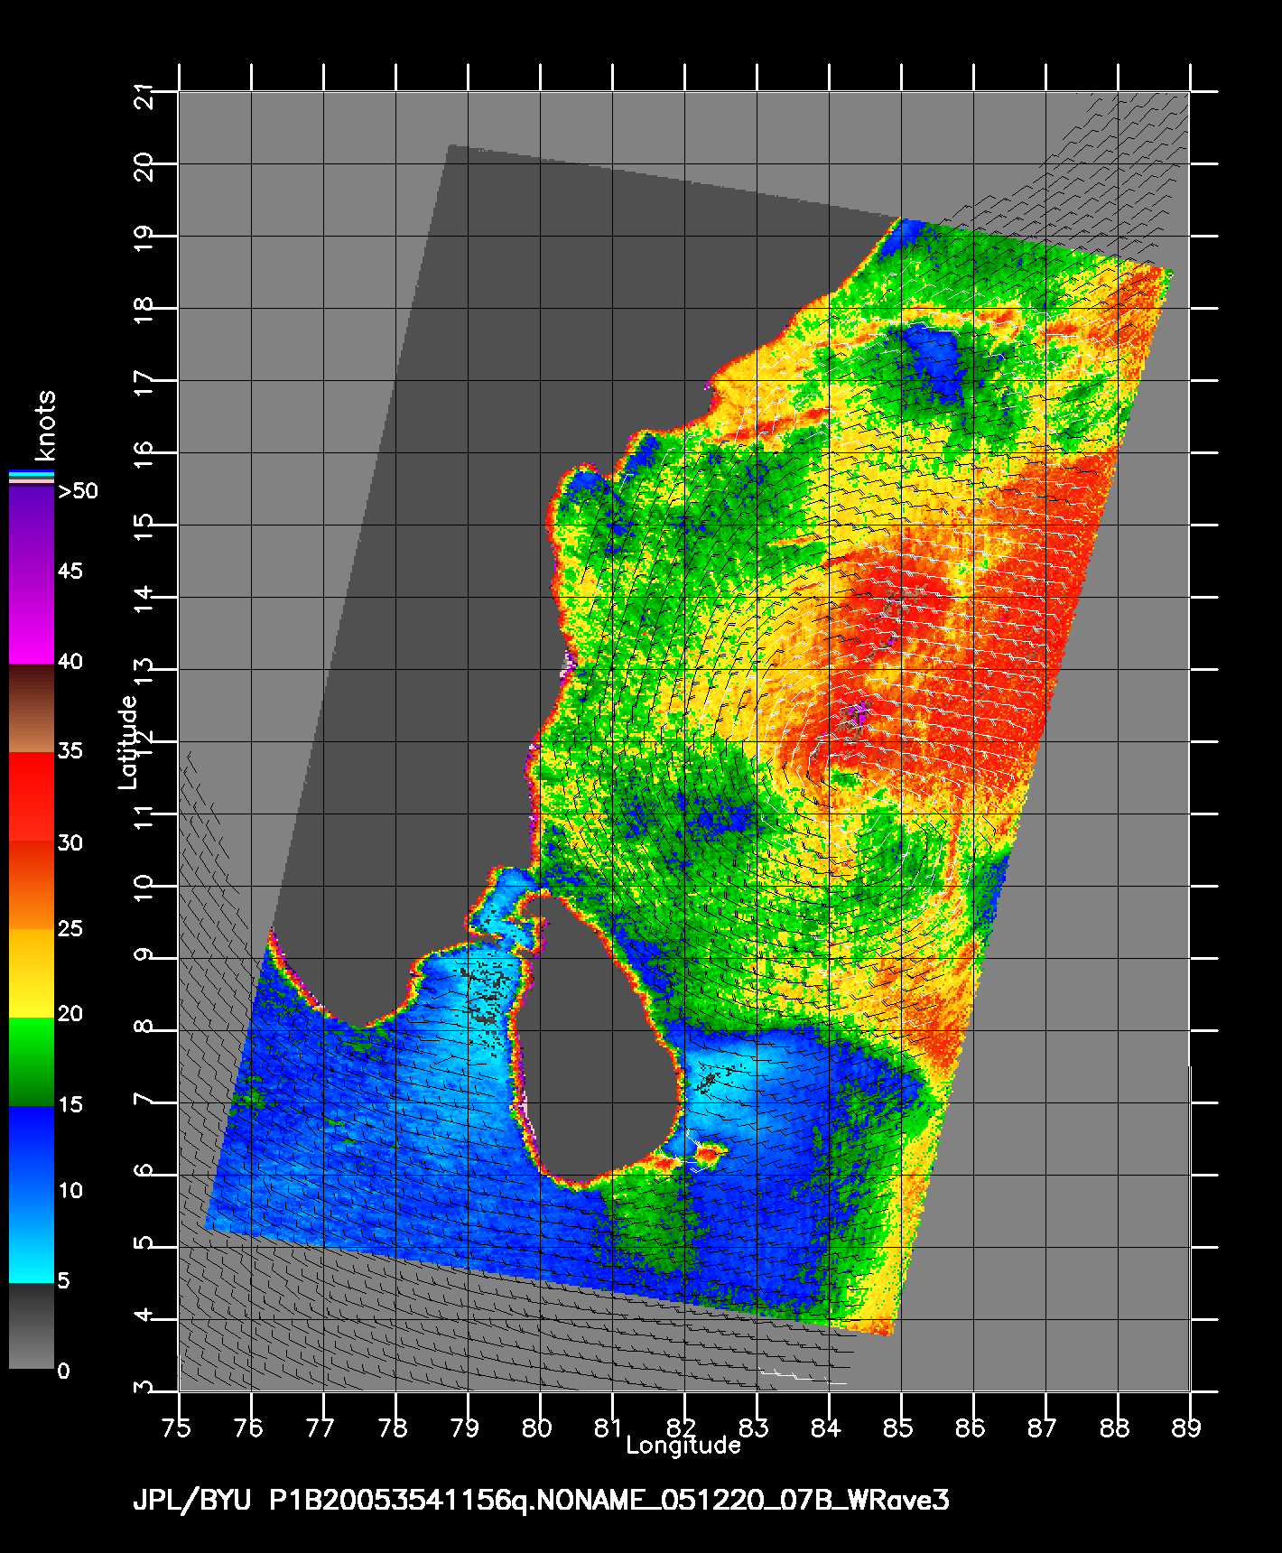
Task: Click the latitude tick label '9'
Action: (x=144, y=954)
